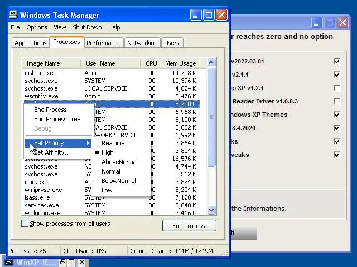The width and height of the screenshot is (357, 267).
Task: Restore the WinXP-IE minimized window button
Action: pyautogui.click(x=62, y=262)
